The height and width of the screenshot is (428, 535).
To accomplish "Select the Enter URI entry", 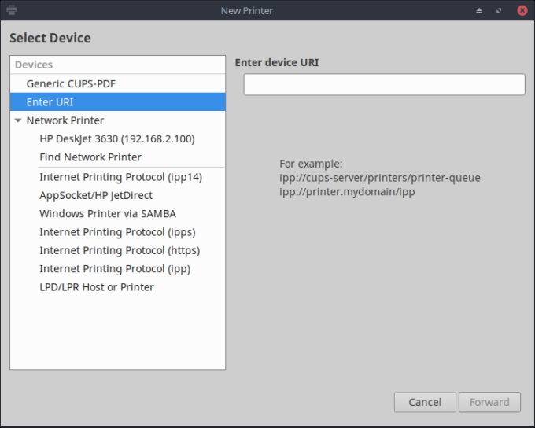I will (x=50, y=102).
